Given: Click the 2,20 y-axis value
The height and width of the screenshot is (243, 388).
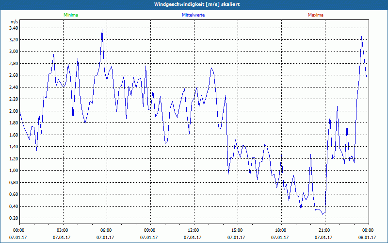Looking at the screenshot, I should point(14,99).
